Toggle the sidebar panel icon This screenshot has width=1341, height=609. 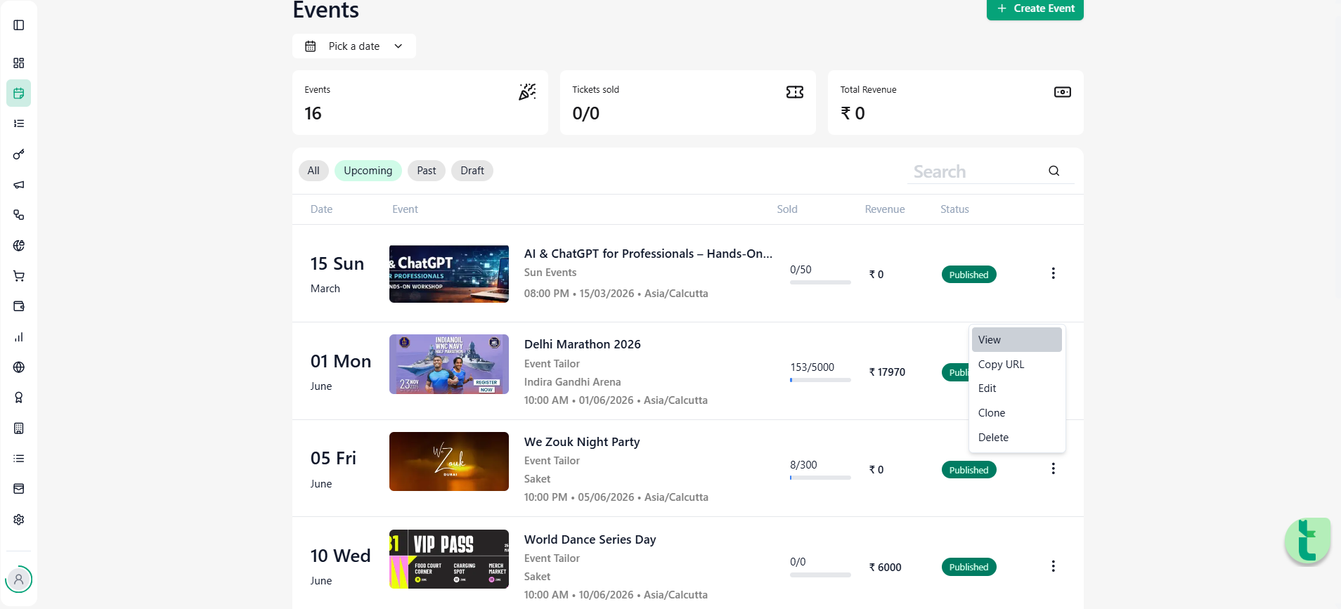click(19, 25)
